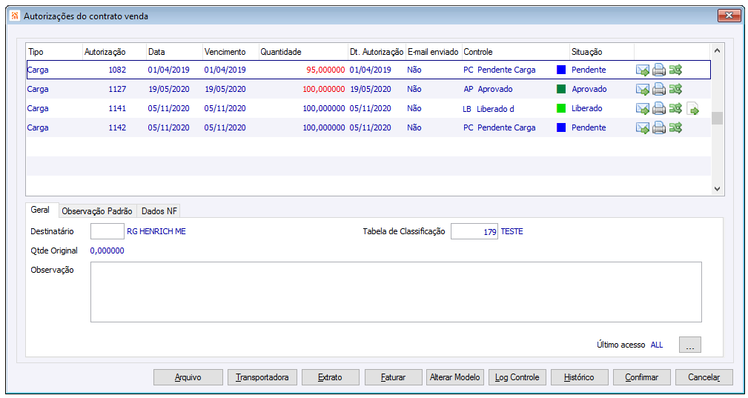Click 'RG HENRICH ME' recipient name
The height and width of the screenshot is (398, 748).
(156, 232)
